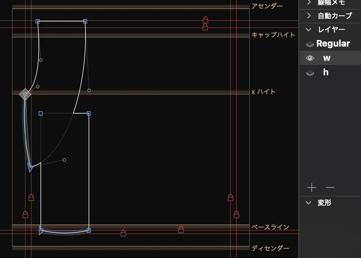Select the Regular master layer row
Screen dimensions: 361x258
(x=330, y=43)
